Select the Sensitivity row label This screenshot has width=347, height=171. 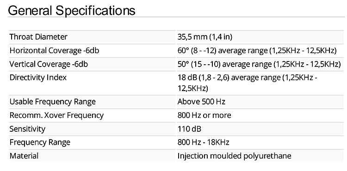pyautogui.click(x=27, y=129)
